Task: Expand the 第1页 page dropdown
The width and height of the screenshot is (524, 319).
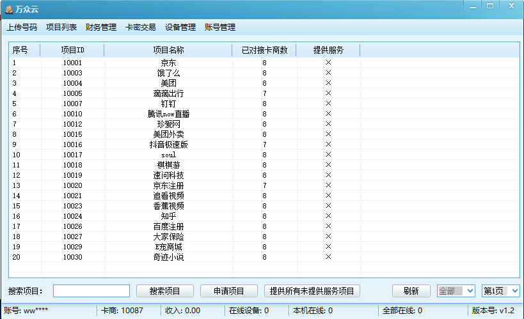Action: [500, 291]
